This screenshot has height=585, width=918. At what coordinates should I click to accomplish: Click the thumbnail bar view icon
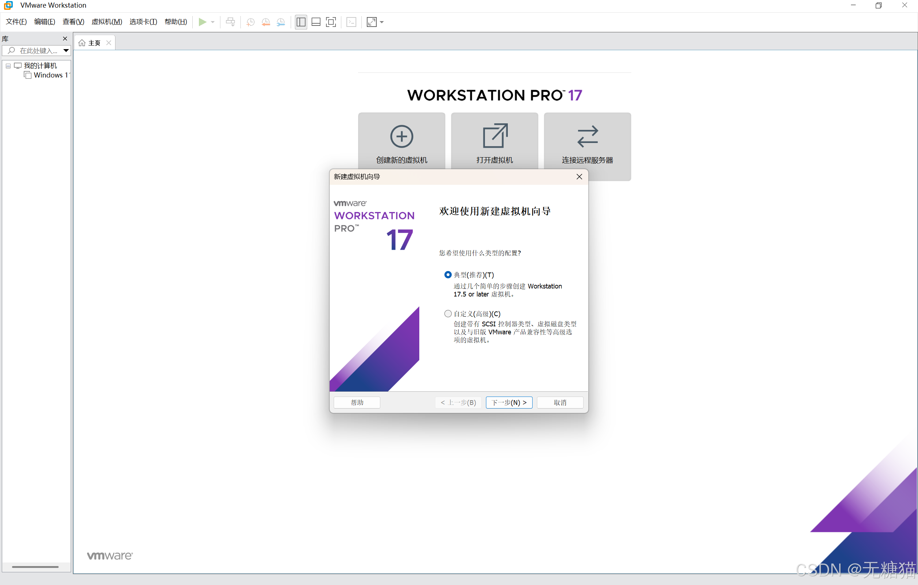(x=316, y=22)
